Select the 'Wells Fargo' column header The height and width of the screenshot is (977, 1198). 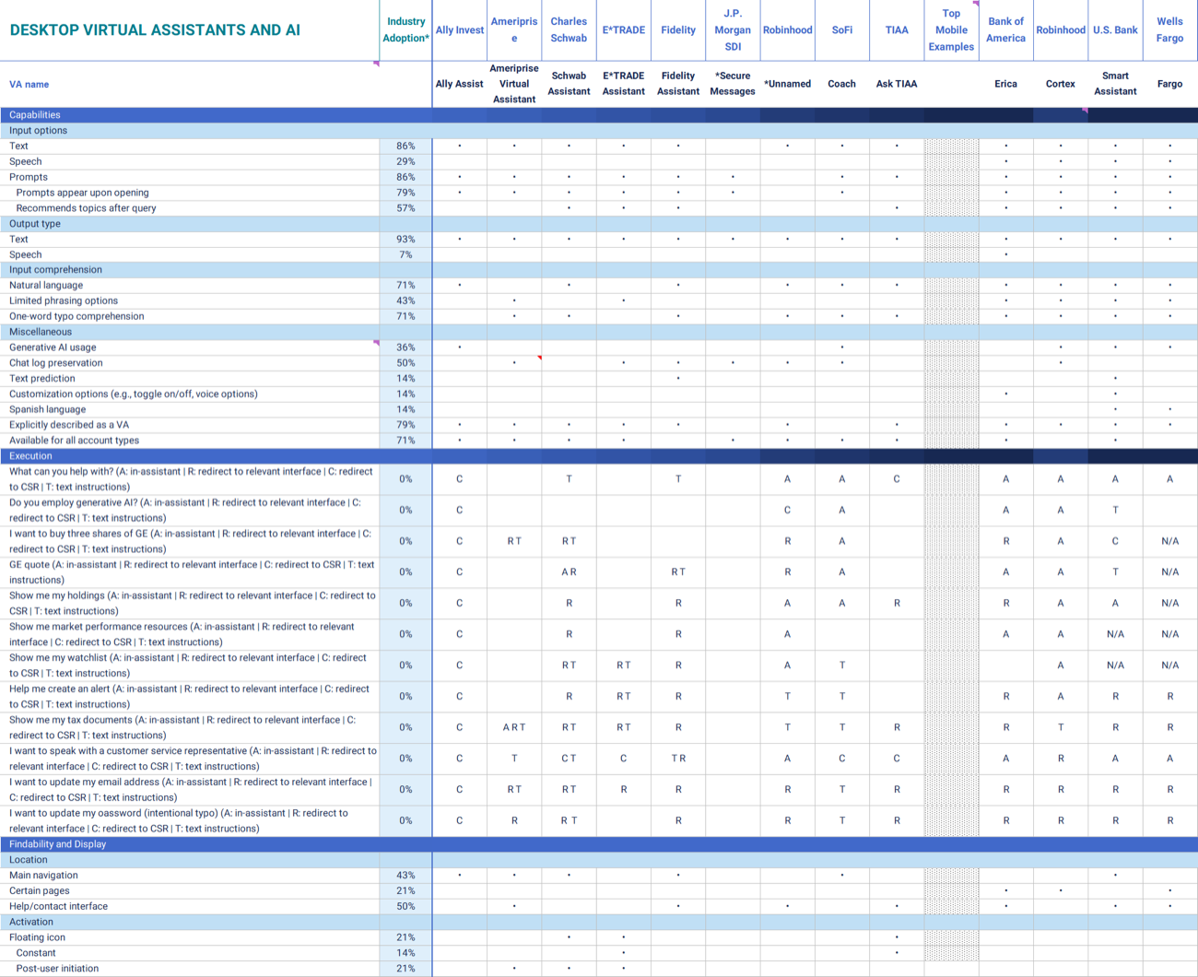pos(1169,30)
